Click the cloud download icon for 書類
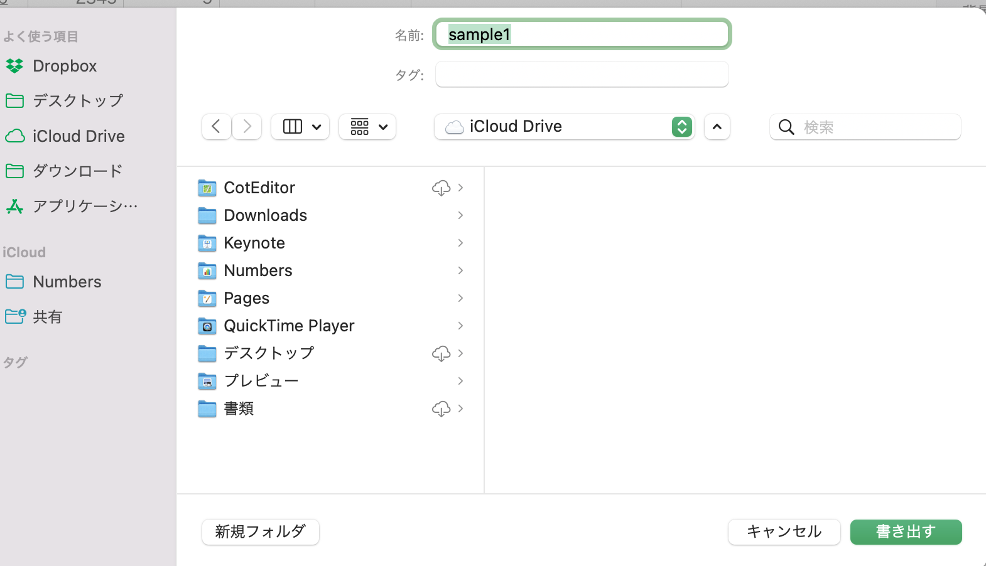Image resolution: width=986 pixels, height=566 pixels. 441,408
